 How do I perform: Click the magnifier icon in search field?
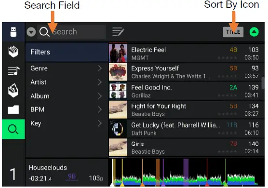point(44,32)
